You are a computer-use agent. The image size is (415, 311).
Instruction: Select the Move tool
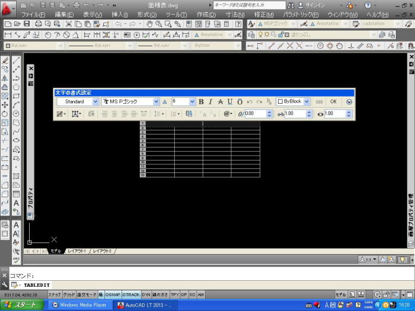(x=5, y=105)
